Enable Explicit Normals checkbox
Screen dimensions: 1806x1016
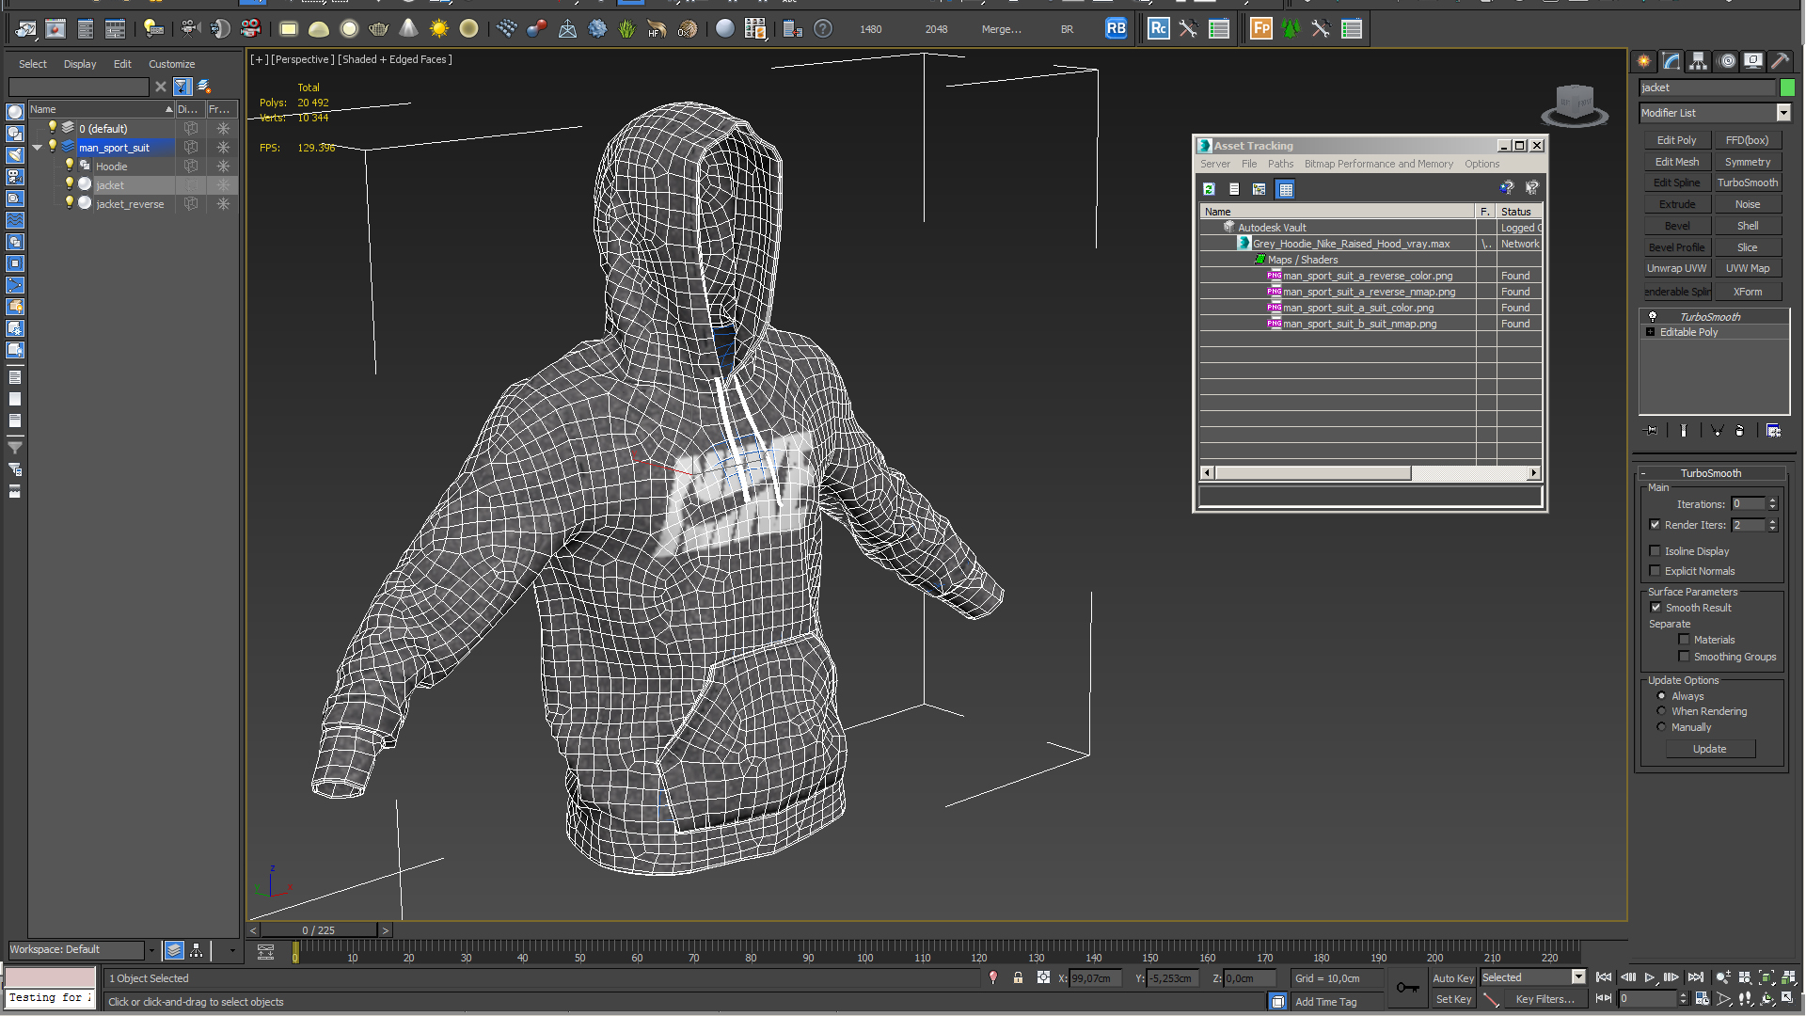click(x=1655, y=571)
